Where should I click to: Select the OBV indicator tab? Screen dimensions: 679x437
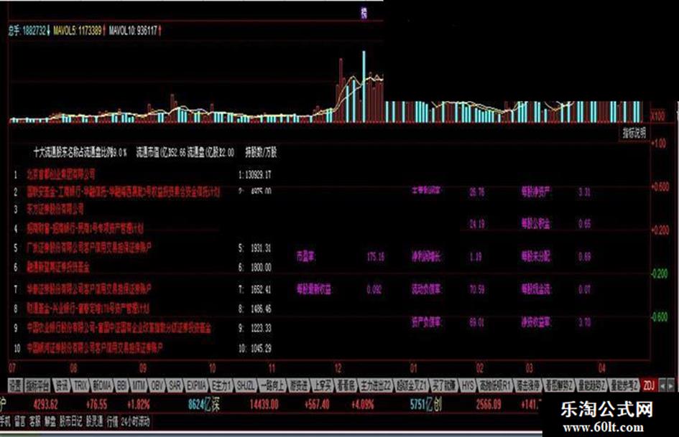tap(157, 385)
